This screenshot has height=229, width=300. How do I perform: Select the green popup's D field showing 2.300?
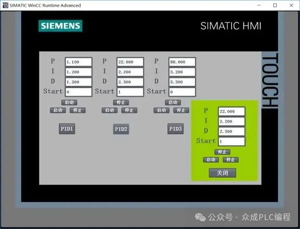[x=231, y=131]
